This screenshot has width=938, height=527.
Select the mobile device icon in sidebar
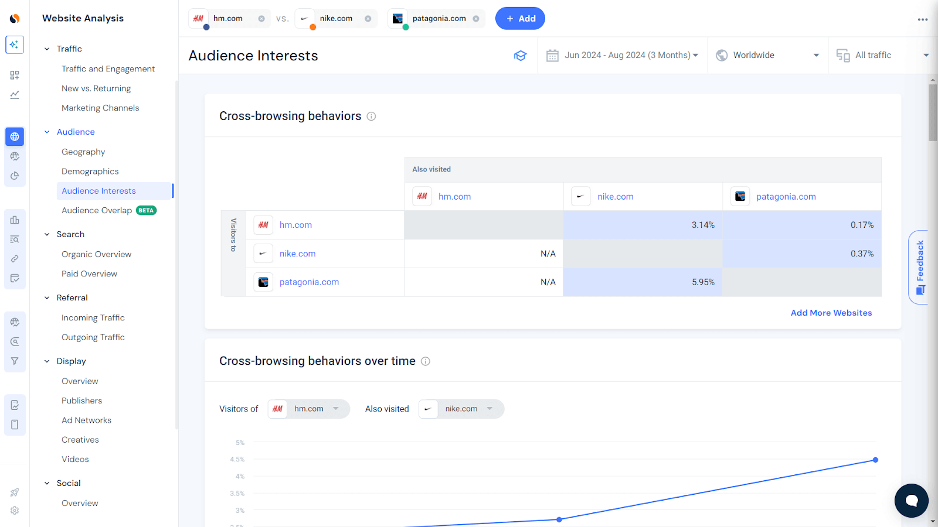point(15,424)
